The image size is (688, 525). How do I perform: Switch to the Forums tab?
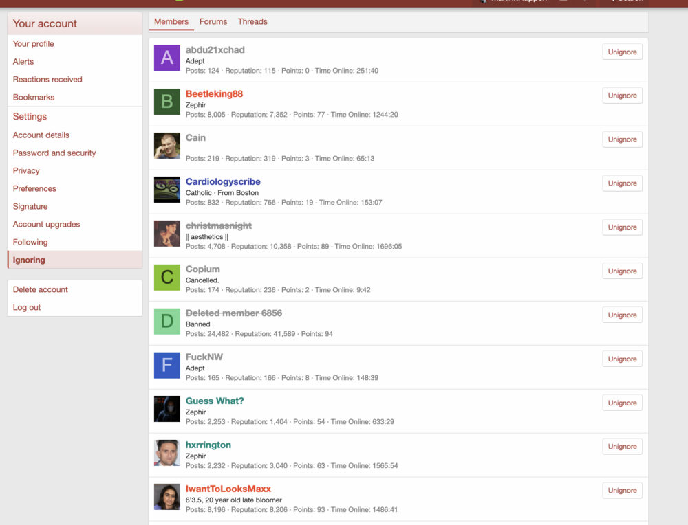click(x=213, y=21)
